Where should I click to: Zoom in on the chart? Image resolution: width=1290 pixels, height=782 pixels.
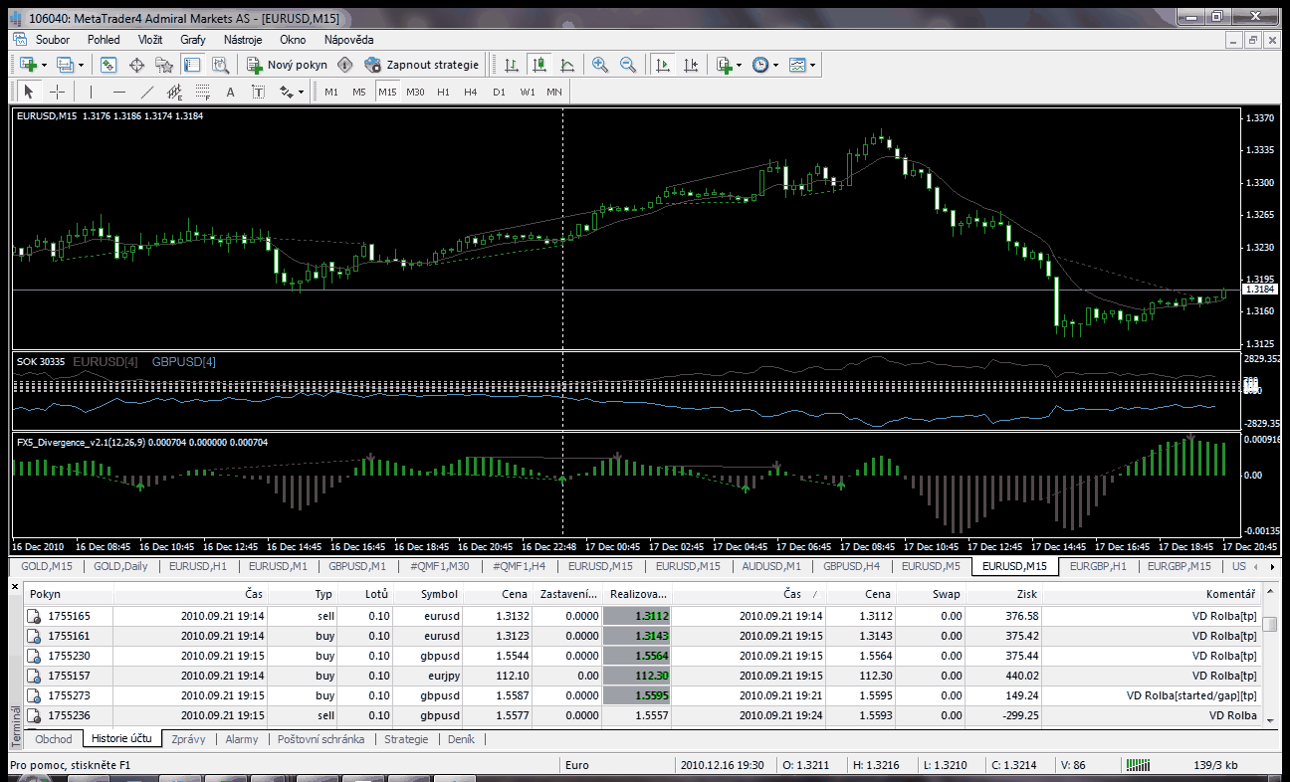pyautogui.click(x=600, y=65)
